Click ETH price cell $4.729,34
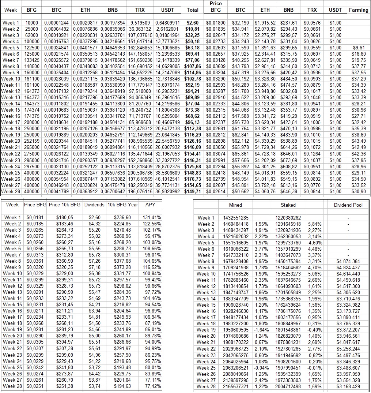The image size is (371, 393). (265, 147)
